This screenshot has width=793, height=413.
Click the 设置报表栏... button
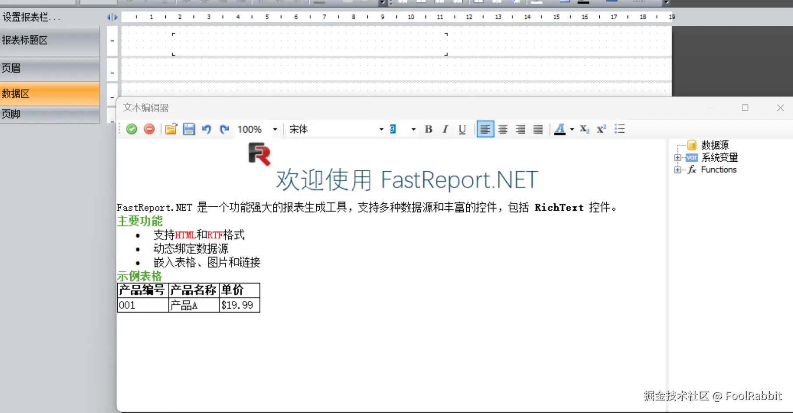(x=31, y=17)
